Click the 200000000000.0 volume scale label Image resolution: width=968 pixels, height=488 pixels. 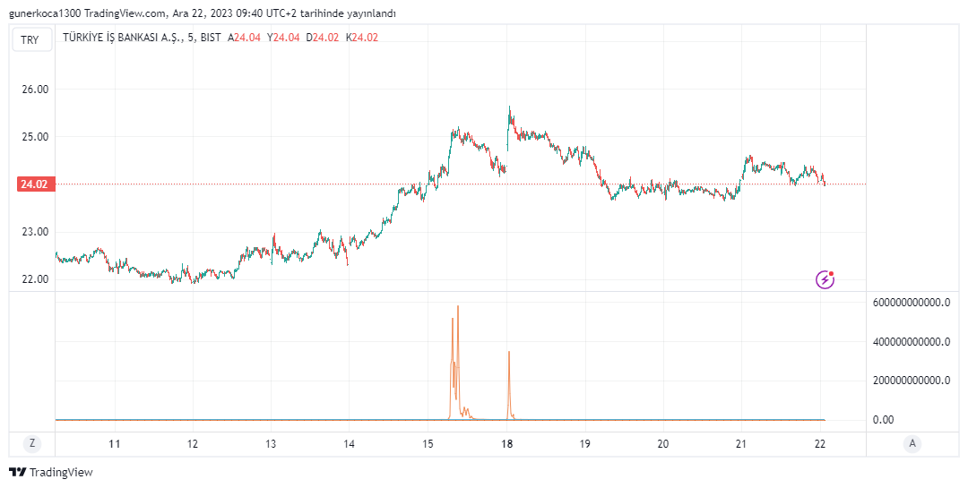(911, 381)
